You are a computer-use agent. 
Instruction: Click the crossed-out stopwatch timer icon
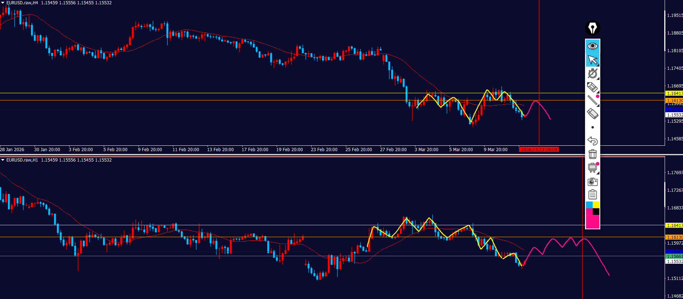593,73
